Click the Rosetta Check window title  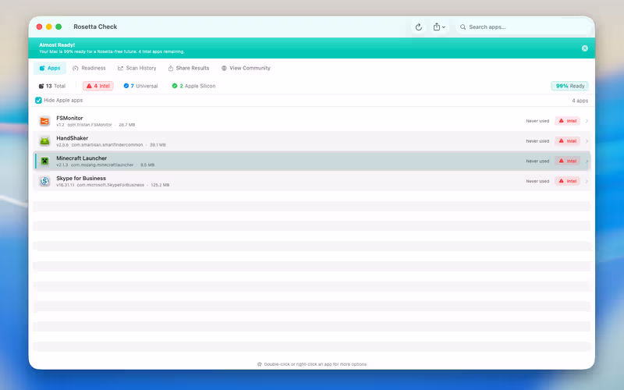coord(95,27)
